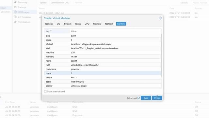Select the name Win11 row
The height and width of the screenshot is (118, 209).
tap(102, 61)
